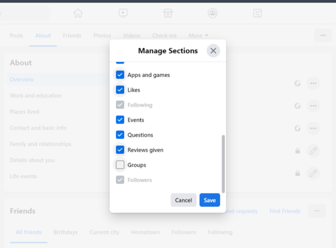
Task: Switch to the Current city tab
Action: click(105, 232)
